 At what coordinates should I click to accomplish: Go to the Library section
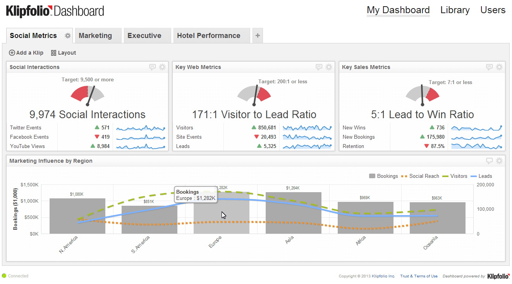tap(455, 10)
